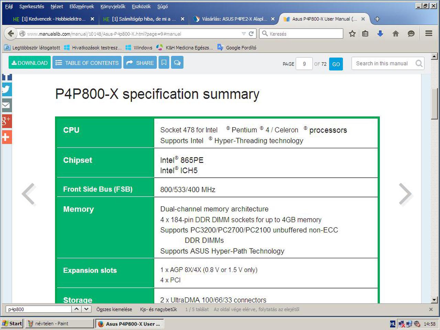Go to the home page icon
The image size is (440, 330).
click(x=396, y=33)
